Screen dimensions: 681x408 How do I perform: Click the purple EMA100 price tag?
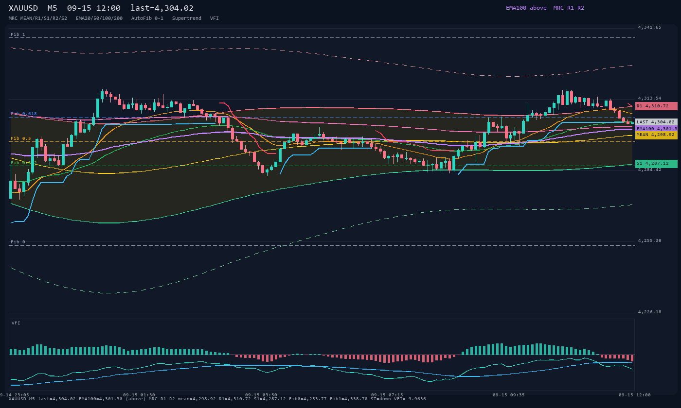(656, 129)
